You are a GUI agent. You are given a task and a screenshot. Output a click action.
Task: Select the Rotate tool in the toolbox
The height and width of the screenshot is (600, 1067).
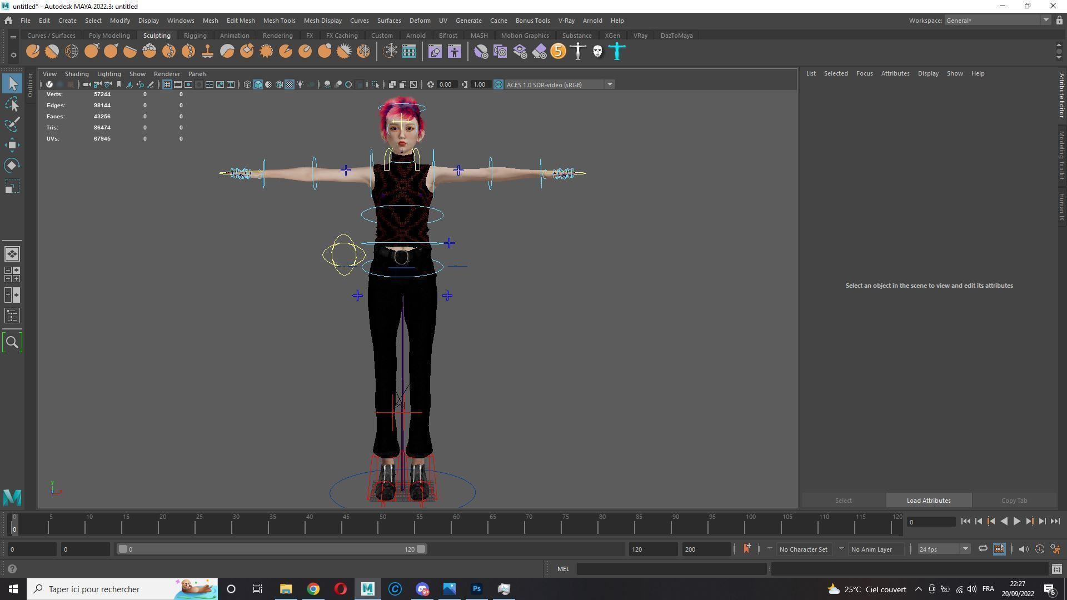[x=12, y=166]
